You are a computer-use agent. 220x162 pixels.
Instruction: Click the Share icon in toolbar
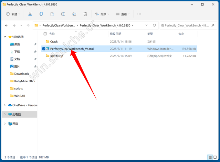tap(74, 14)
